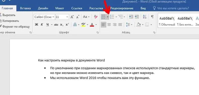This screenshot has height=95, width=199.
Task: Switch to the Макет tab
Action: pos(60,8)
